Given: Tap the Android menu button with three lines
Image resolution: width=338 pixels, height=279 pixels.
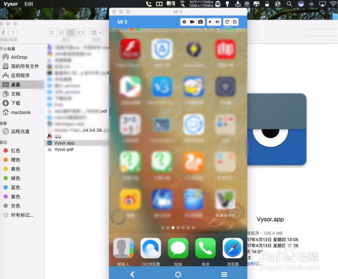Looking at the screenshot, I should pos(224,274).
